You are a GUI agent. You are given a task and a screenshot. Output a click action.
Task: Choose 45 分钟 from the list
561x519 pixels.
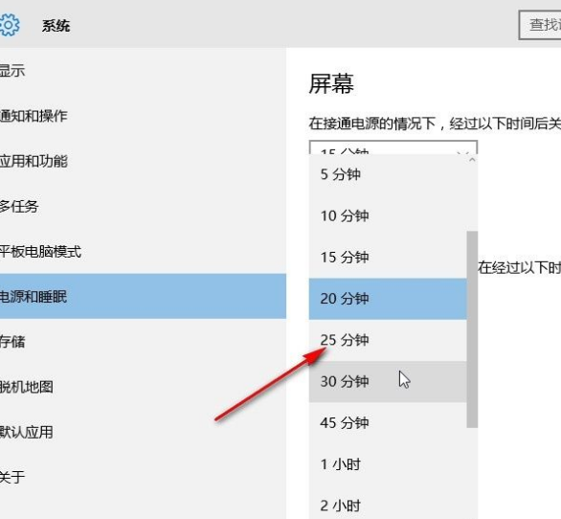tap(388, 422)
